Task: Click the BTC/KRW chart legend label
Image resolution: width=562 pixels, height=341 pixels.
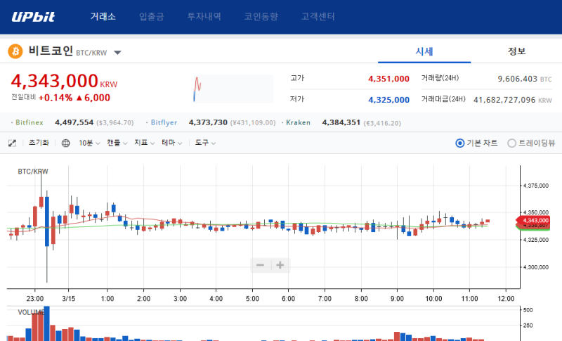Action: click(x=33, y=172)
